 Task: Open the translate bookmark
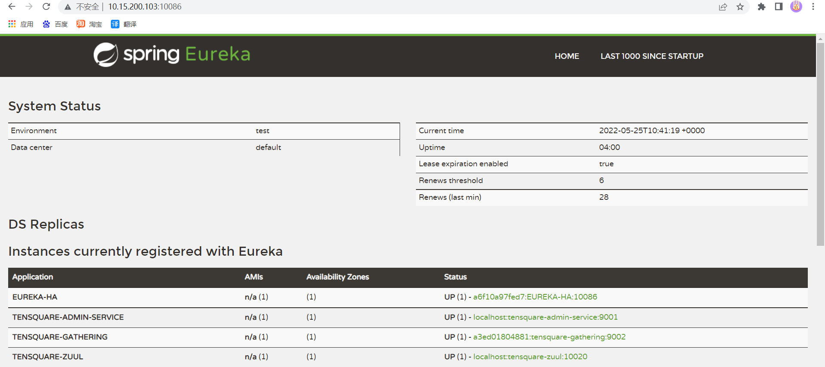(x=124, y=24)
